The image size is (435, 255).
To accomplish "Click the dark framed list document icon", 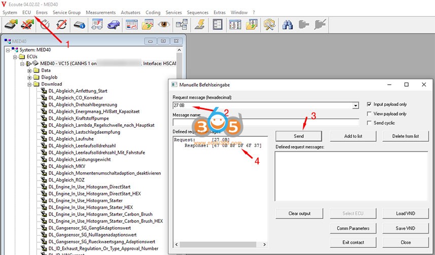I will pyautogui.click(x=217, y=24).
